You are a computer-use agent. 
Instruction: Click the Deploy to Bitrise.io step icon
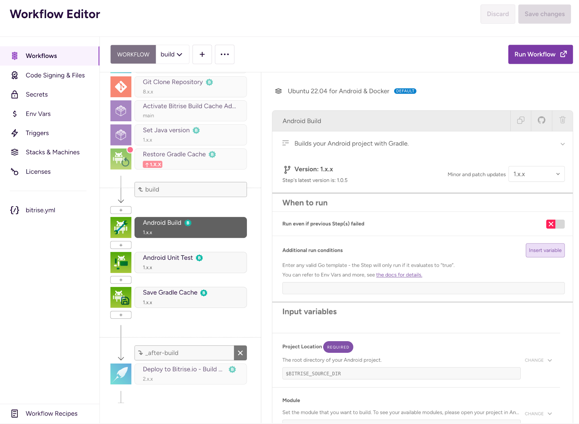[x=121, y=374]
